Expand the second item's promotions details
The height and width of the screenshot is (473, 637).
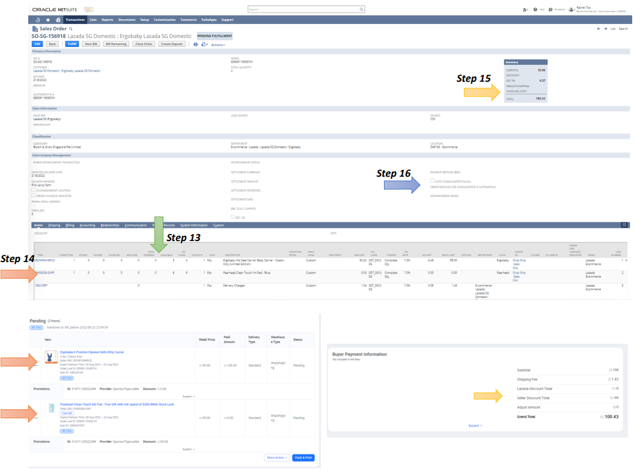pos(189,450)
